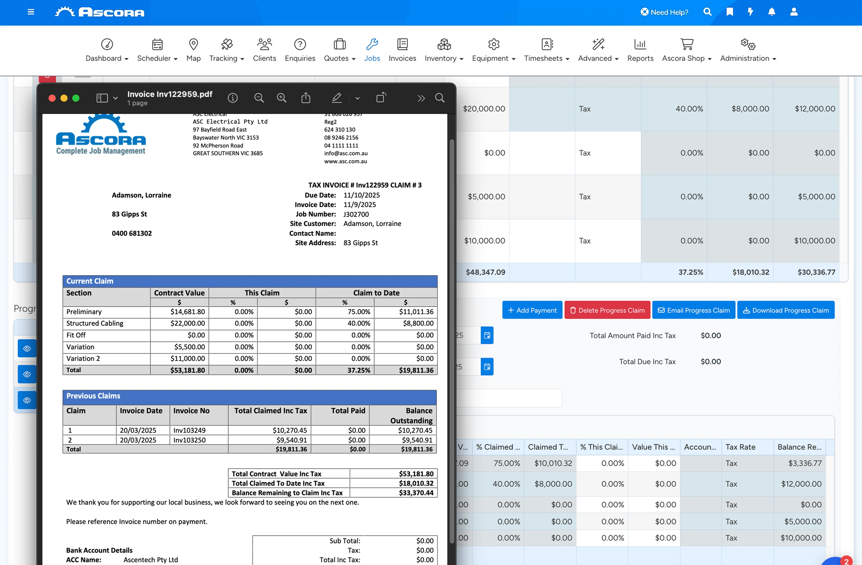The height and width of the screenshot is (565, 862).
Task: Toggle the third eye view button
Action: [27, 400]
